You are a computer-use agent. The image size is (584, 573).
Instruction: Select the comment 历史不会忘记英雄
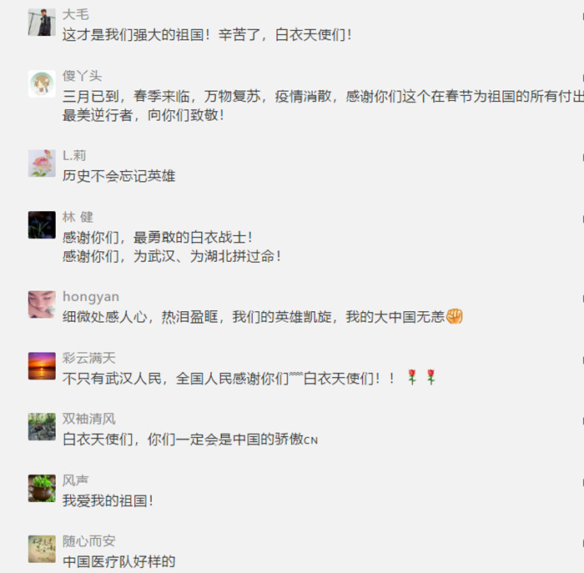118,176
